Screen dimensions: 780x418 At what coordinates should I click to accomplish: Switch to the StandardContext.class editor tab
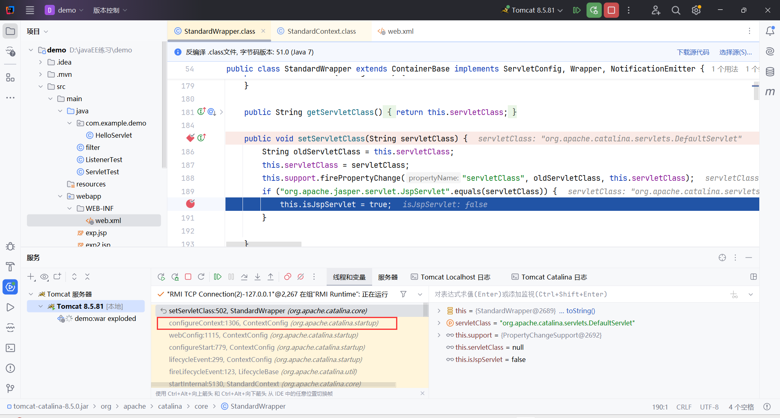[x=321, y=31]
